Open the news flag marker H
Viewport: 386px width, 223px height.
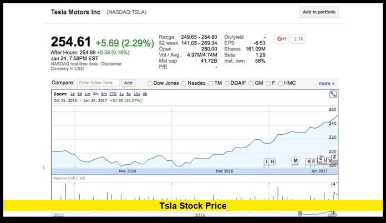(272, 161)
